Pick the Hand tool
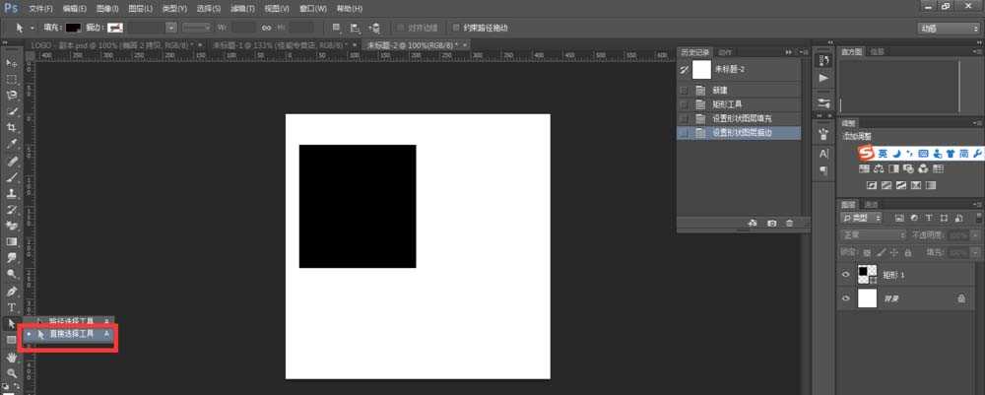This screenshot has height=395, width=985. tap(12, 358)
